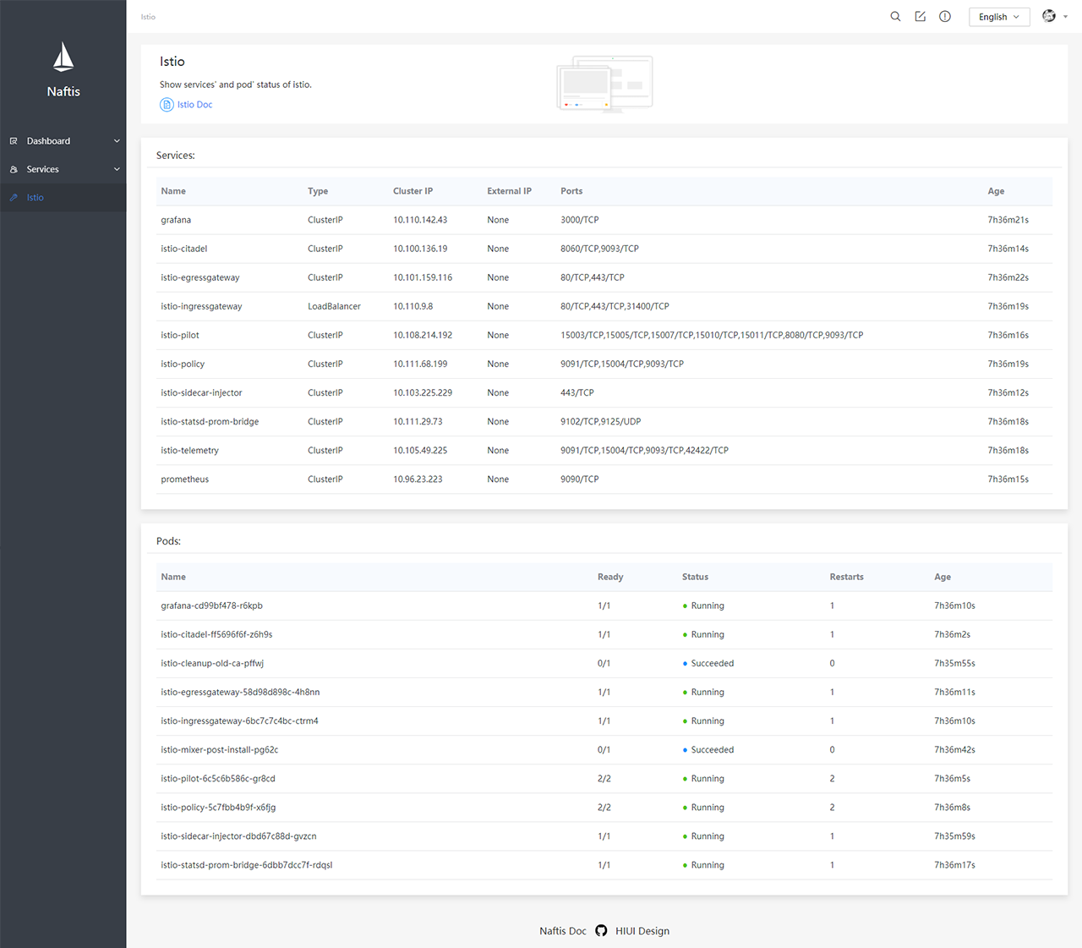Click the edit/compose icon in the top bar
This screenshot has height=948, width=1082.
click(x=920, y=16)
